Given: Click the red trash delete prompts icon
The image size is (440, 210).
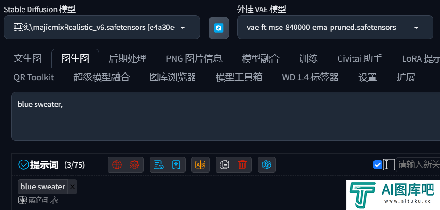Looking at the screenshot, I should coord(242,165).
